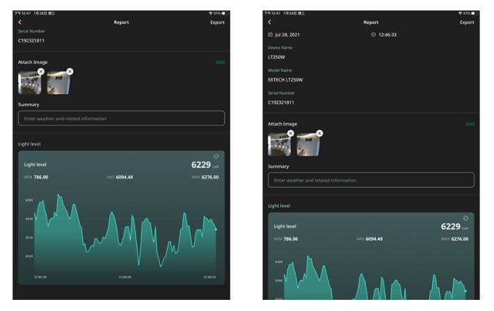This screenshot has width=494, height=311.
Task: Open second image thumbnail on left screen
Action: [x=58, y=83]
